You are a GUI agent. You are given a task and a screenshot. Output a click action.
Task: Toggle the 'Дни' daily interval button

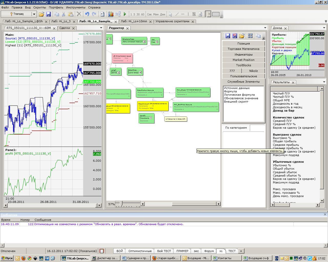tap(163, 14)
